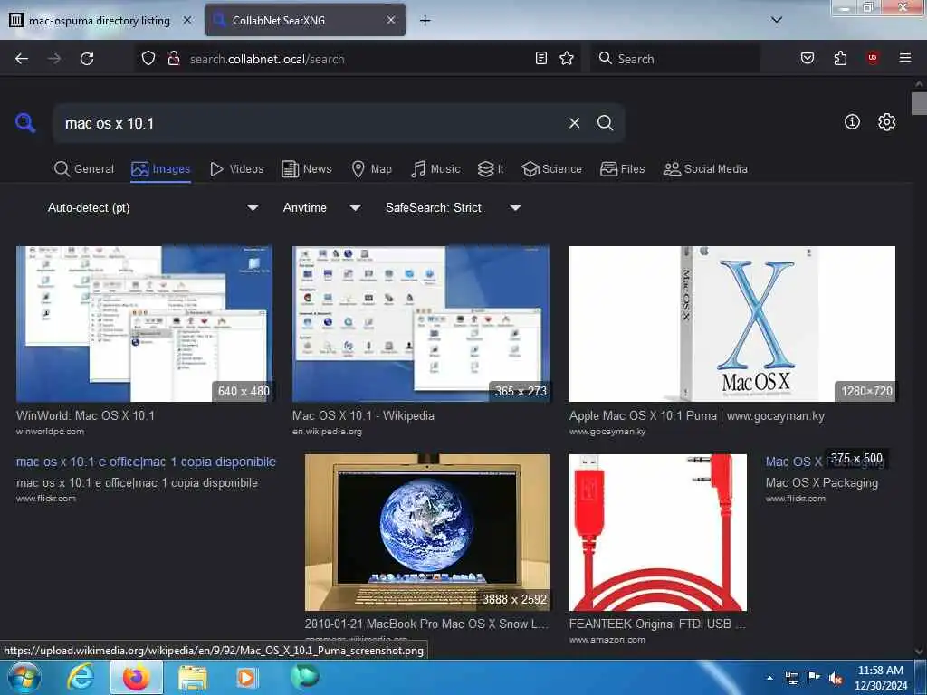Open the Firefox hamburger menu
927x695 pixels.
pyautogui.click(x=904, y=58)
